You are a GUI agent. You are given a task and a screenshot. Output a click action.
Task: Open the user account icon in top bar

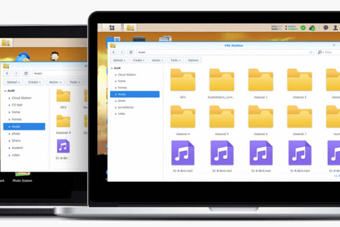click(335, 27)
